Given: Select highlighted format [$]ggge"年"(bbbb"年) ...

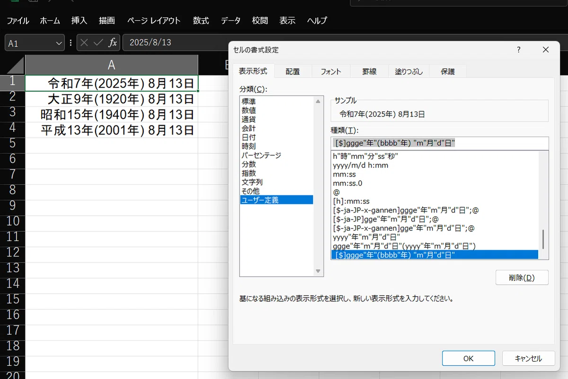Looking at the screenshot, I should (435, 255).
